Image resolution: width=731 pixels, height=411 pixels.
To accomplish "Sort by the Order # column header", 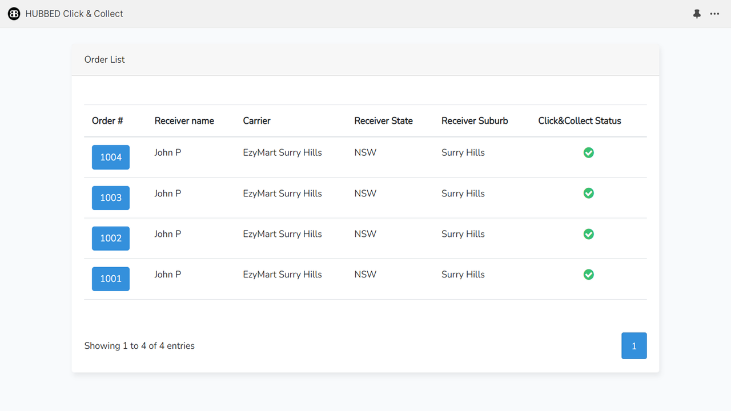I will click(x=107, y=121).
